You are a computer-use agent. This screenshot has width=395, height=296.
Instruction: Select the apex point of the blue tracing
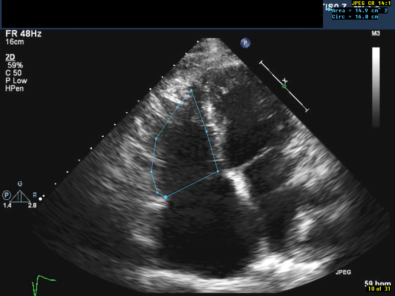coord(191,90)
